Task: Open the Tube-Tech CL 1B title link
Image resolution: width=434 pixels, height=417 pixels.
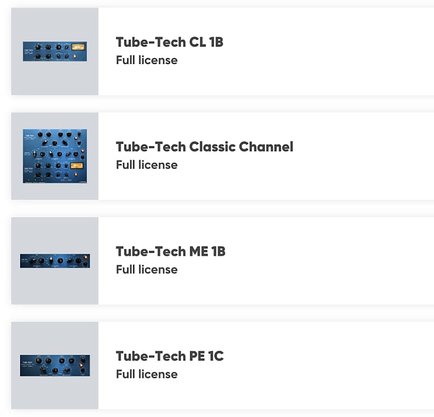Action: pyautogui.click(x=169, y=42)
